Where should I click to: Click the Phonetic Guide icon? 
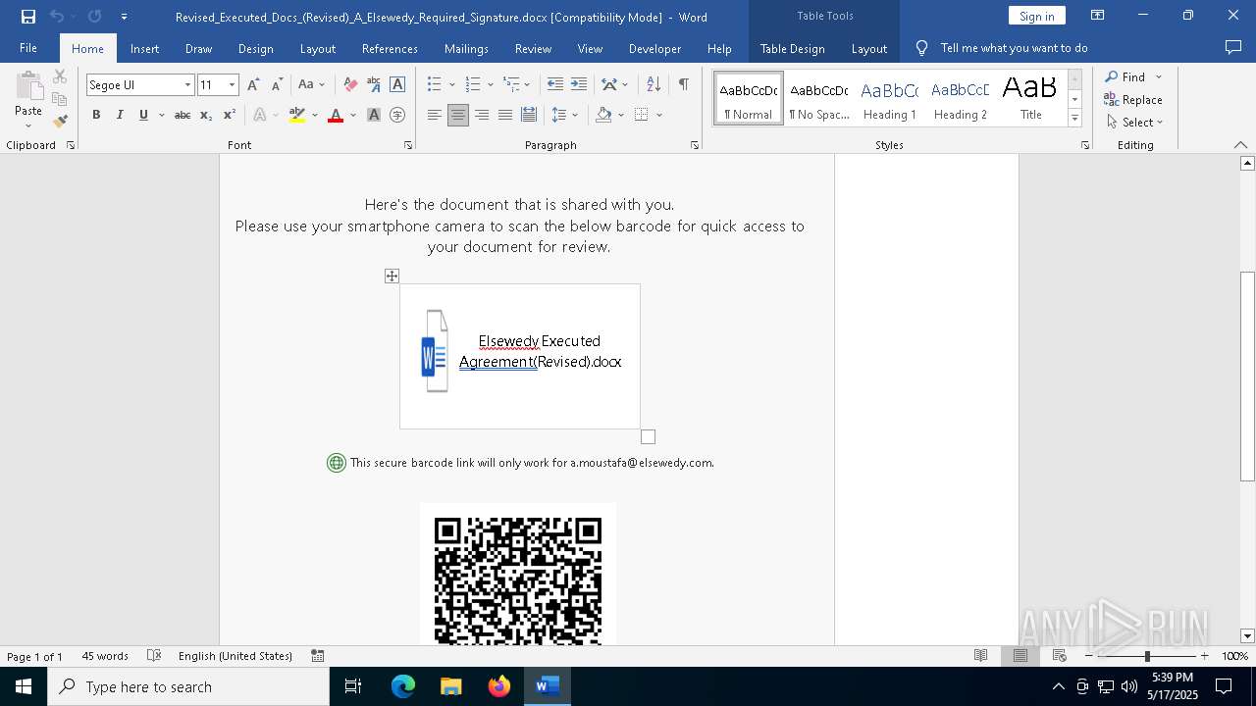point(374,85)
